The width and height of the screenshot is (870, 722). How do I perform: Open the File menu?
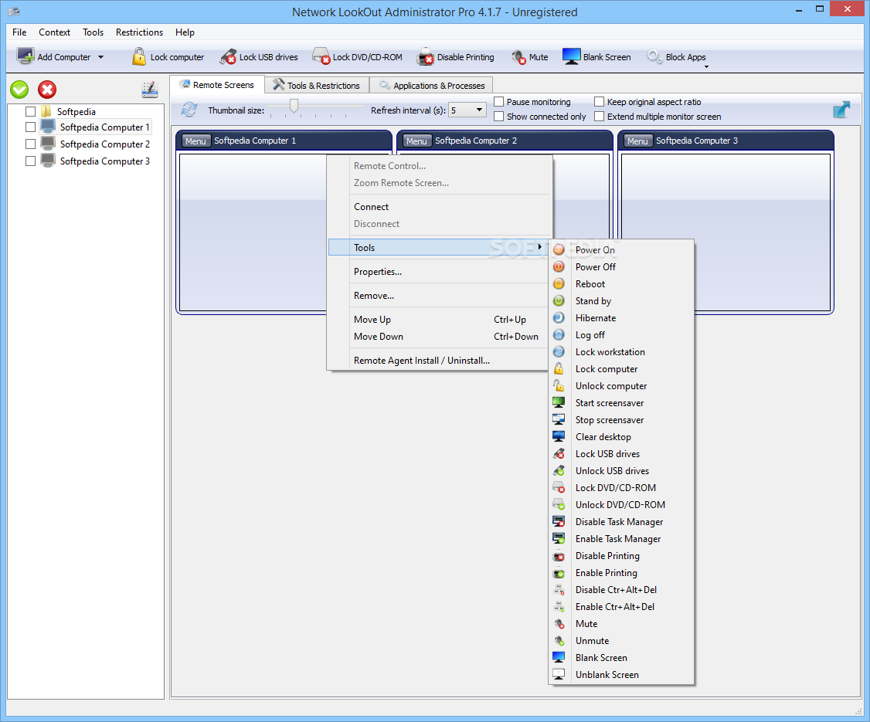pos(19,32)
